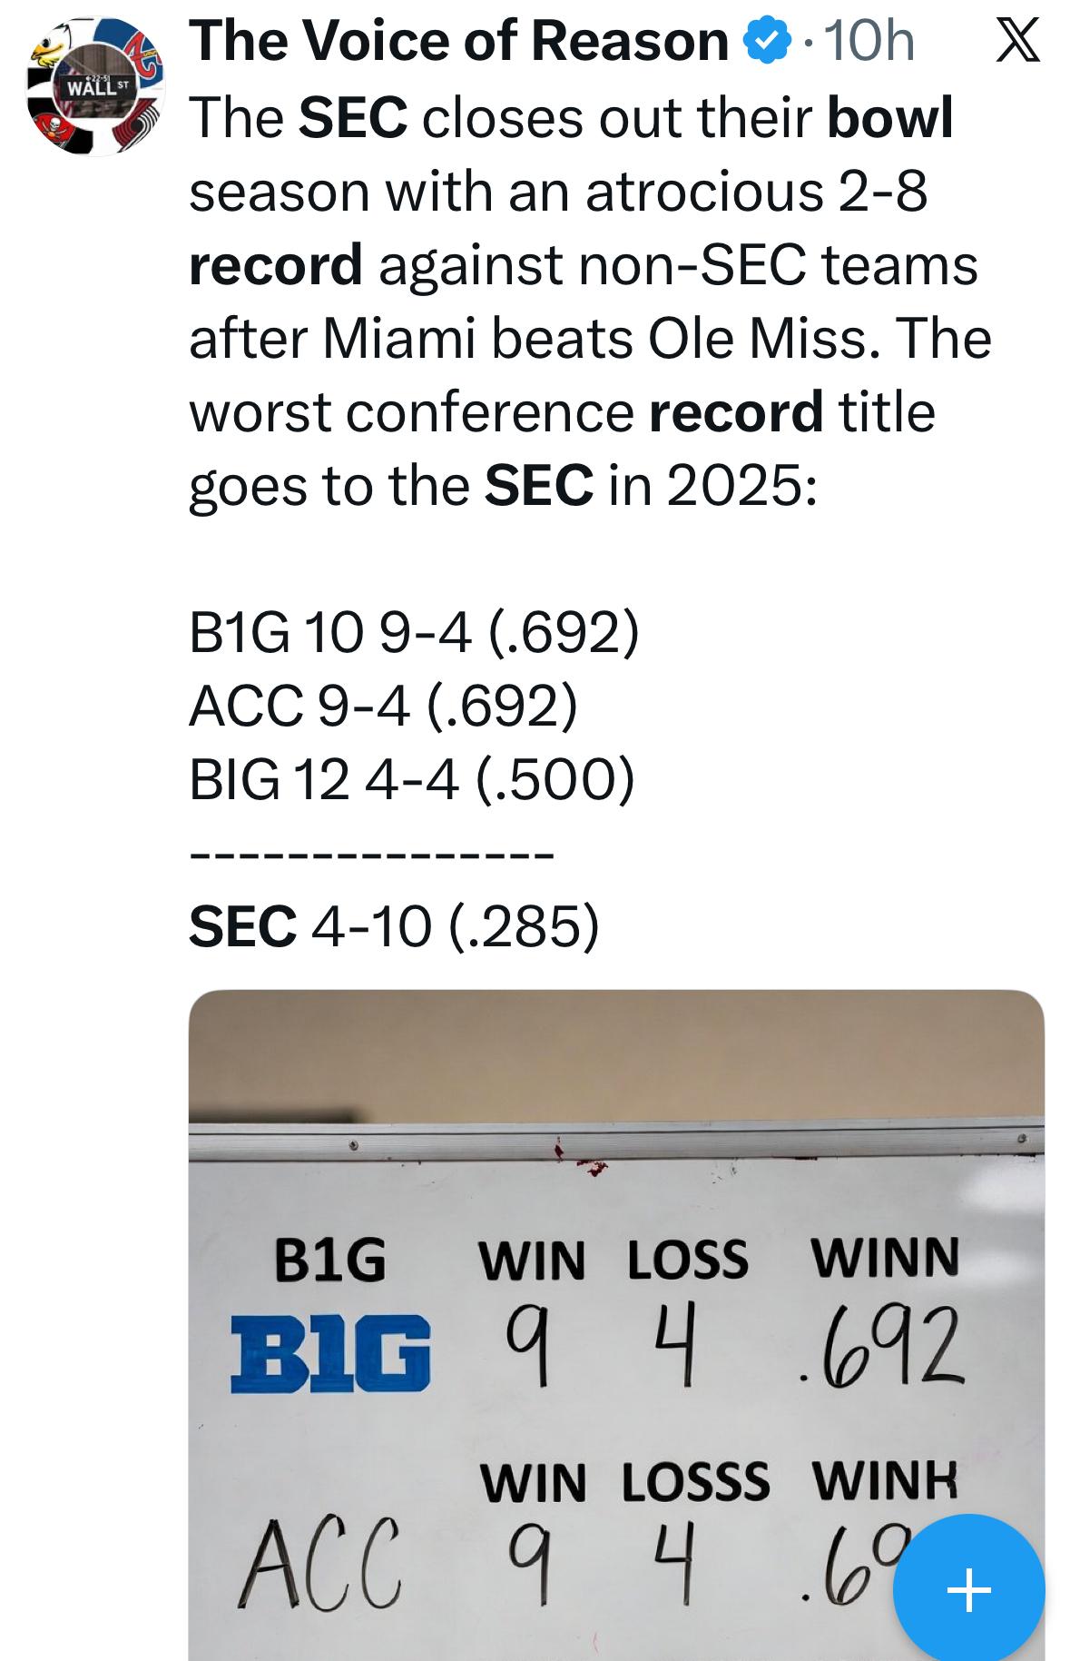Click the "ACC 9-4 (.692)" text line
The height and width of the screenshot is (1661, 1070).
382,706
